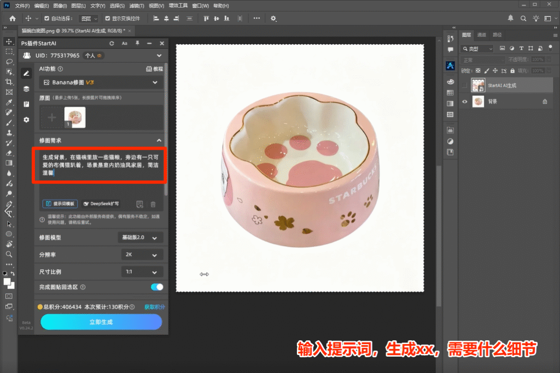The image size is (560, 373).
Task: Open the 图层 auto-select dropdown
Action: pyautogui.click(x=89, y=19)
